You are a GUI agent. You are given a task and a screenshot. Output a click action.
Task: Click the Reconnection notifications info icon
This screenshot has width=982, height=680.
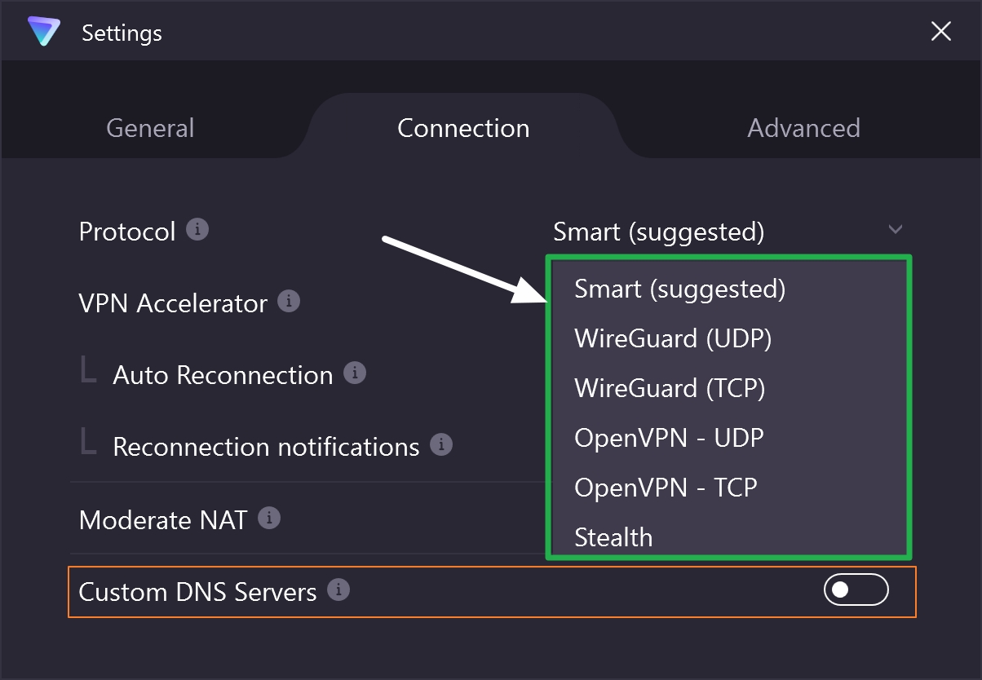(441, 444)
